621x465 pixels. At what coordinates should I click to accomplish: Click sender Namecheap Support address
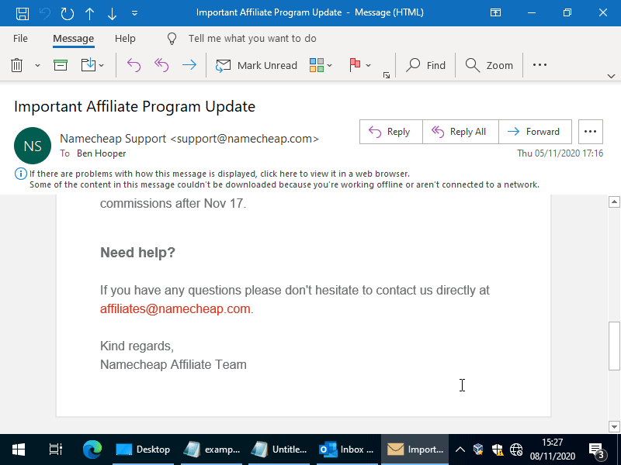[x=189, y=139]
